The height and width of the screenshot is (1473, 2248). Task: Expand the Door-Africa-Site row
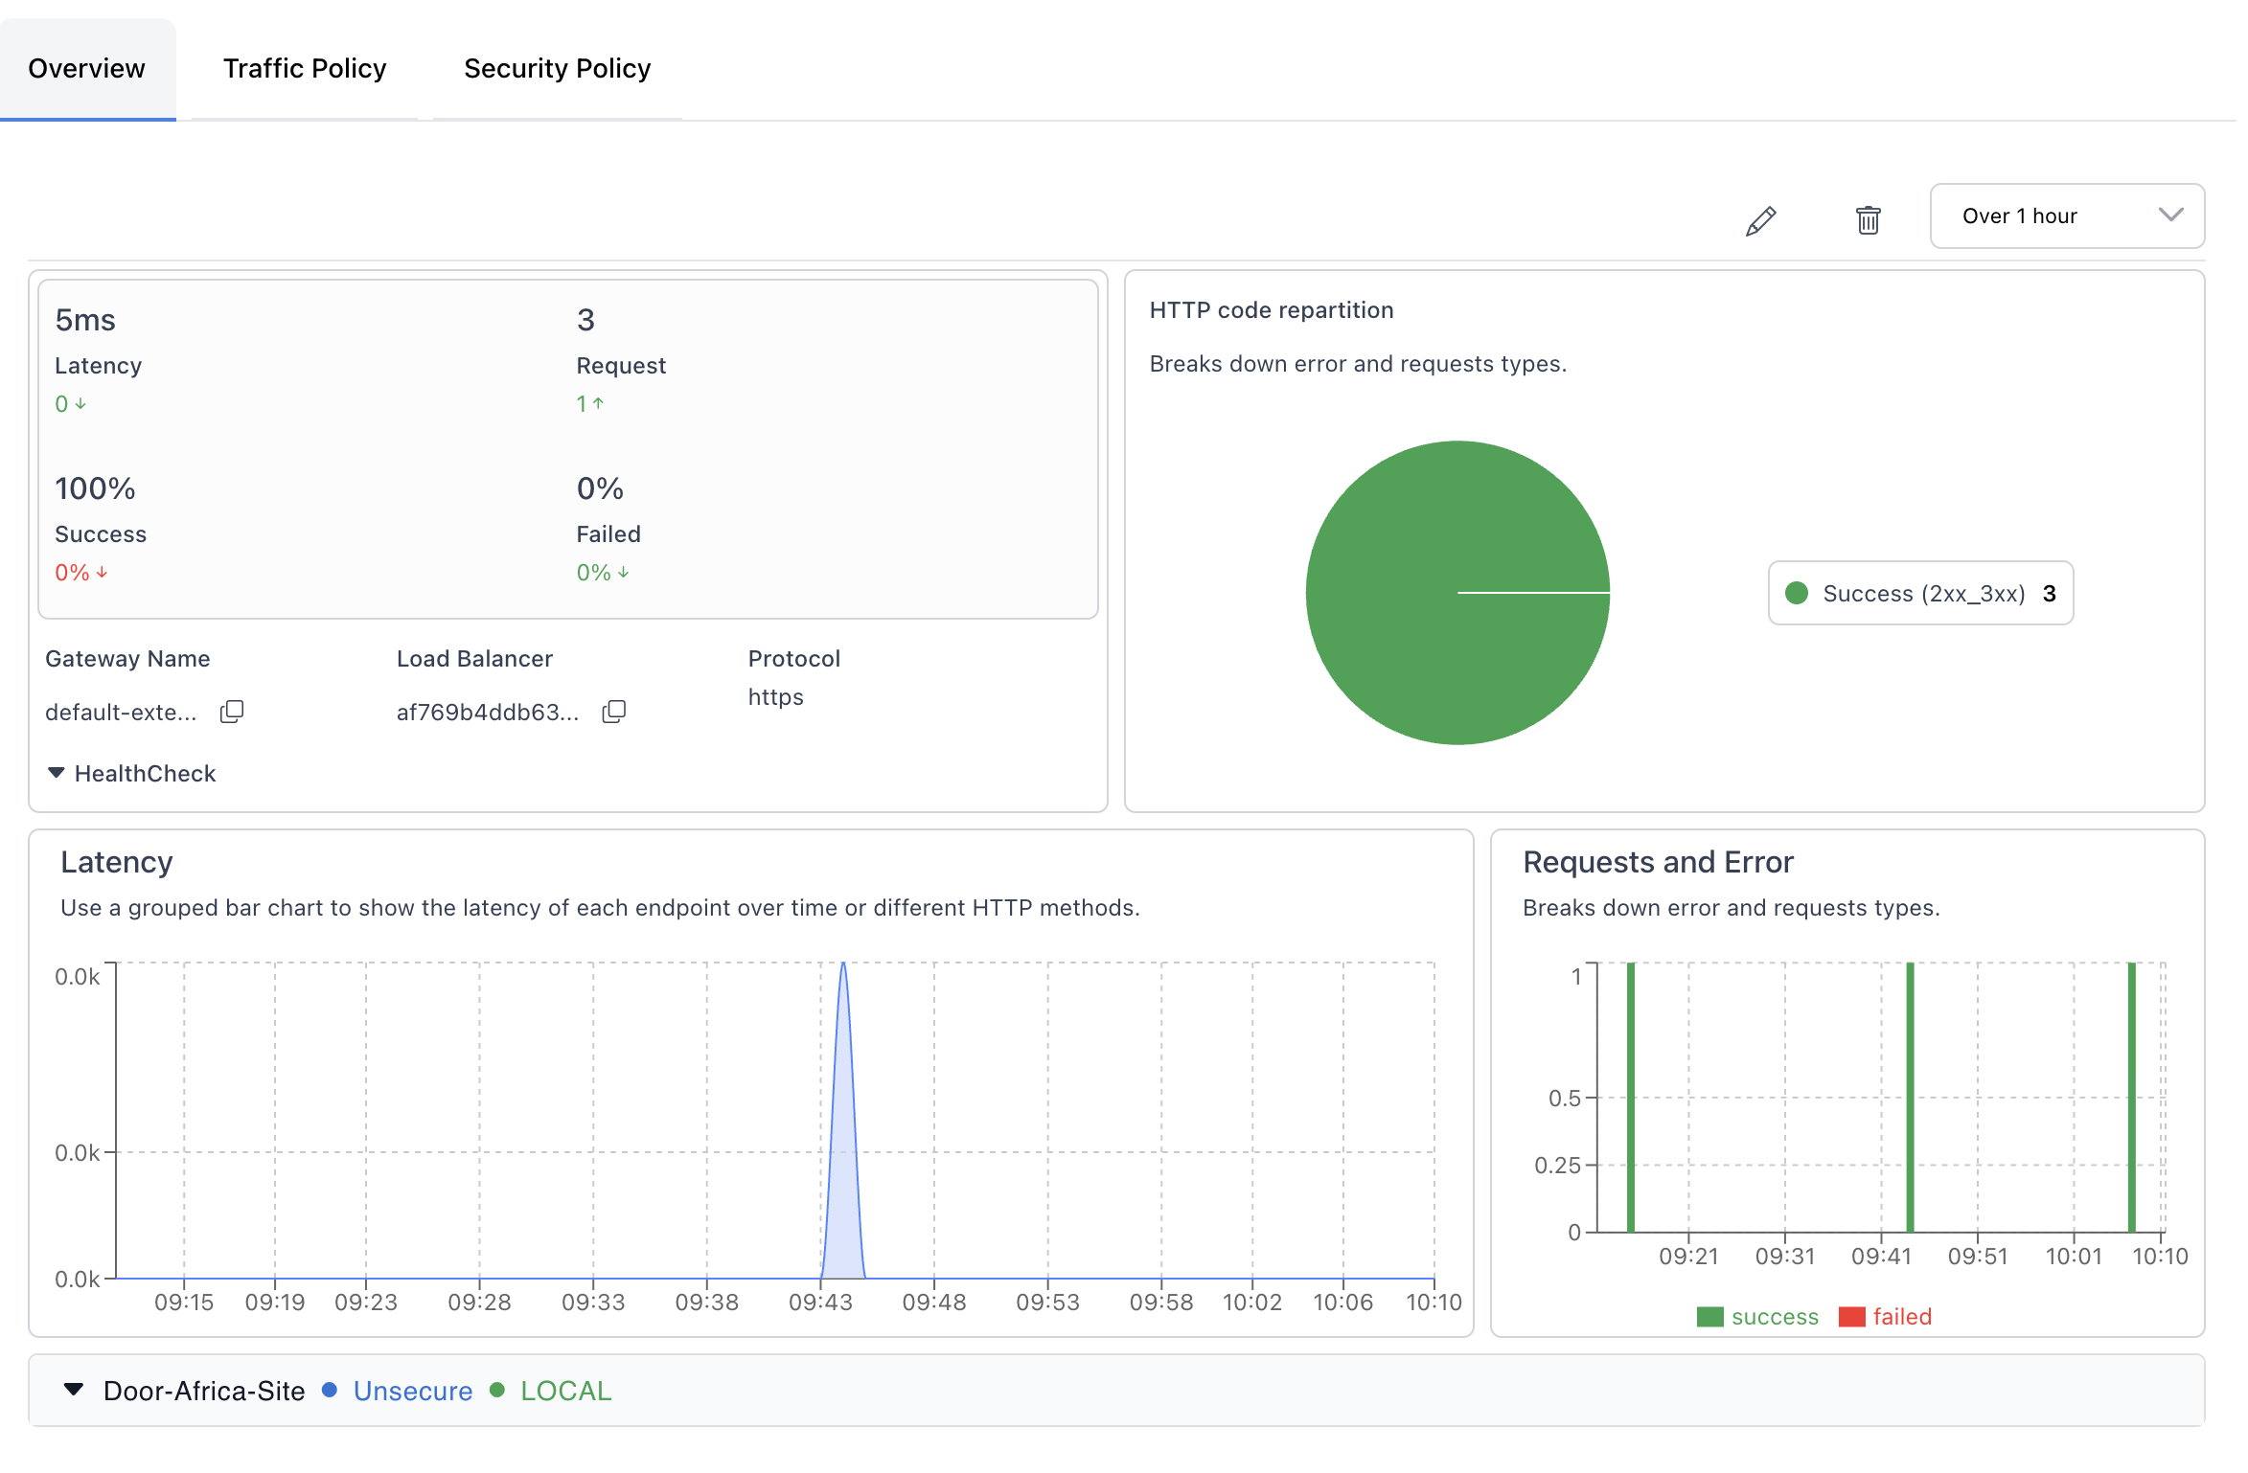click(74, 1390)
